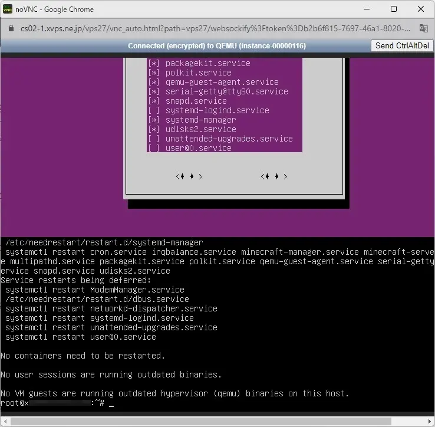The height and width of the screenshot is (427, 435).
Task: Uncheck the packagekit.service checkbox
Action: (x=154, y=63)
